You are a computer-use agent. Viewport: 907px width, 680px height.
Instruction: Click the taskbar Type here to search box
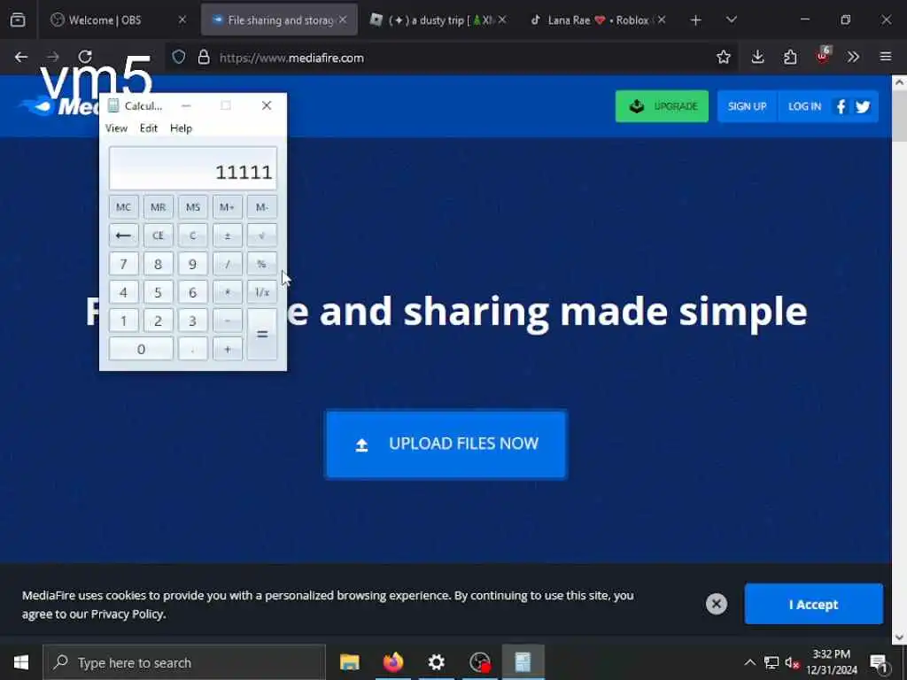tap(184, 662)
